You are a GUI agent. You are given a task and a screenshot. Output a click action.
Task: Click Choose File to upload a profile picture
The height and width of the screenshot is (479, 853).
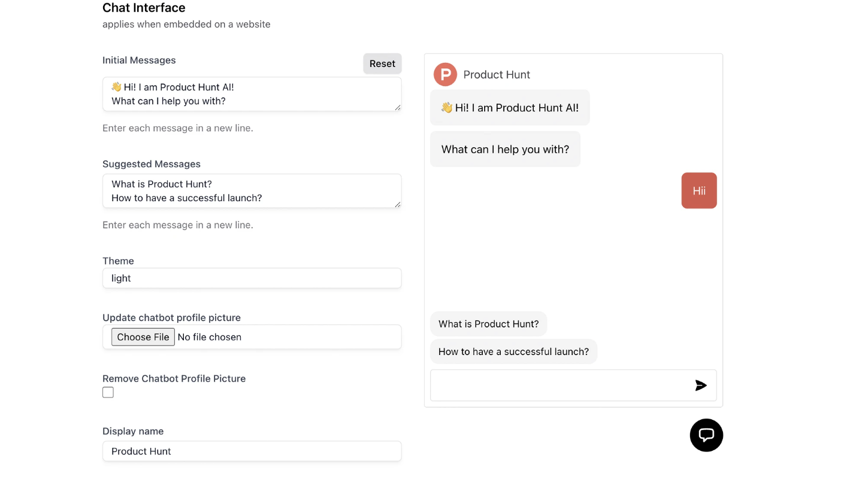click(x=143, y=336)
